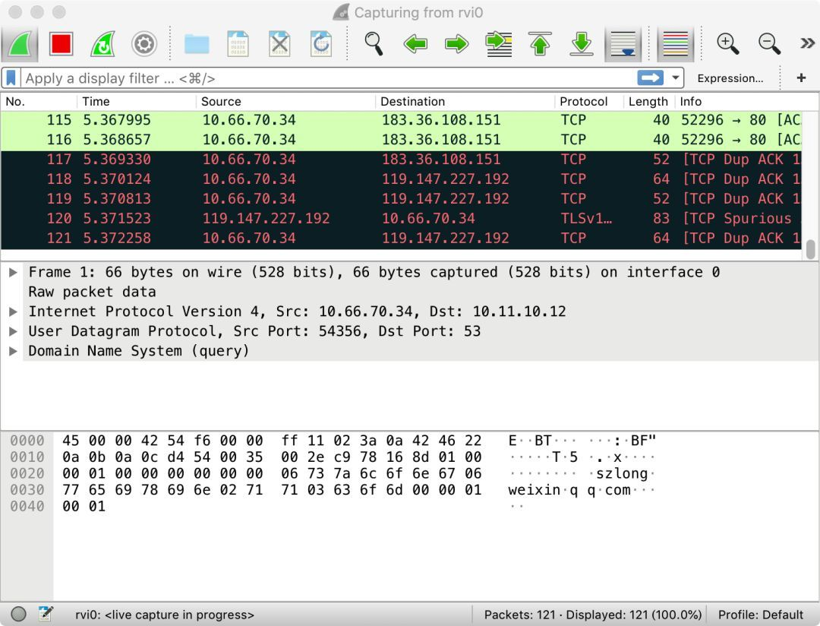Open a capture file folder icon
Viewport: 820px width, 626px height.
(x=197, y=44)
